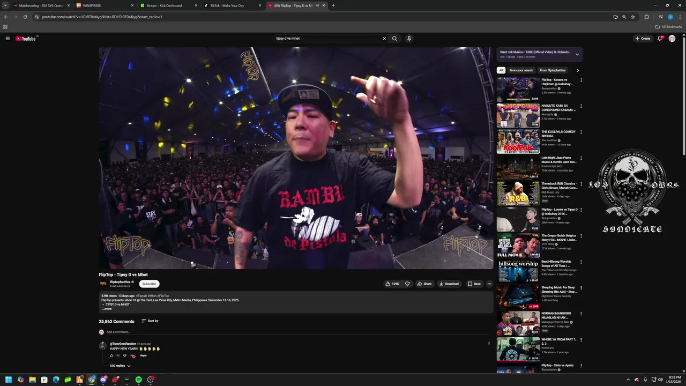Expand the 530 replies thread
This screenshot has width=686, height=386.
(x=120, y=366)
